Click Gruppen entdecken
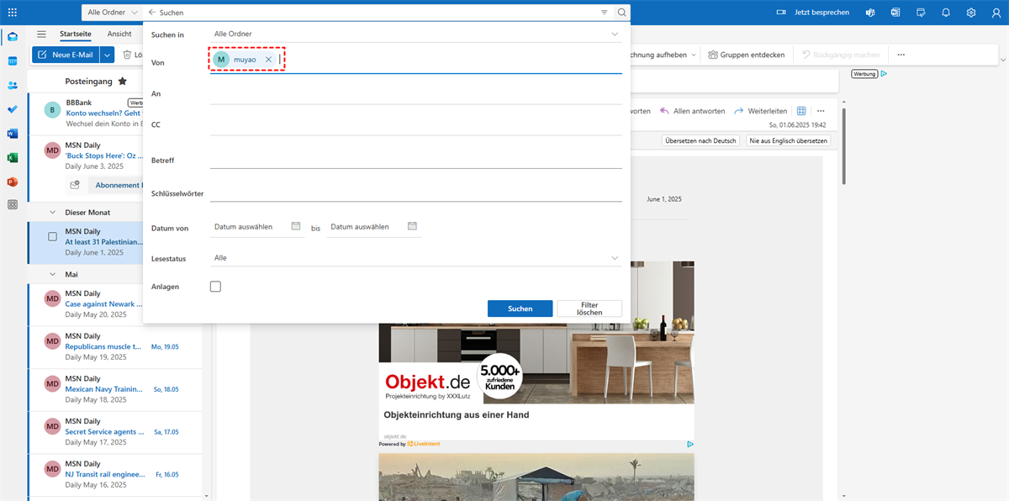Image resolution: width=1009 pixels, height=501 pixels. [746, 55]
